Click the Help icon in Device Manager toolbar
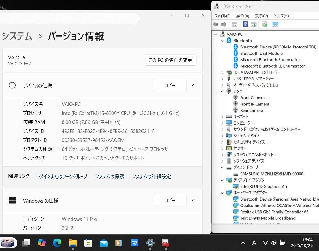The height and width of the screenshot is (251, 319). tap(245, 24)
